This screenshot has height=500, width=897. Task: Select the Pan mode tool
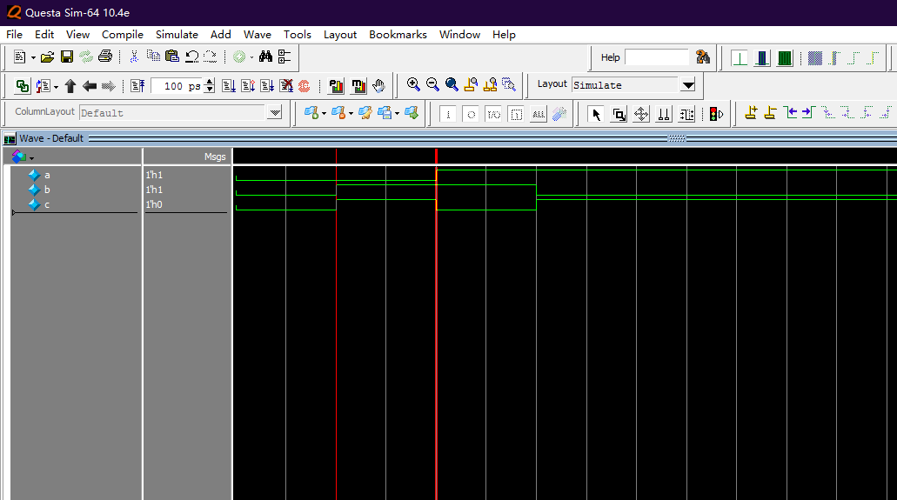tap(641, 115)
